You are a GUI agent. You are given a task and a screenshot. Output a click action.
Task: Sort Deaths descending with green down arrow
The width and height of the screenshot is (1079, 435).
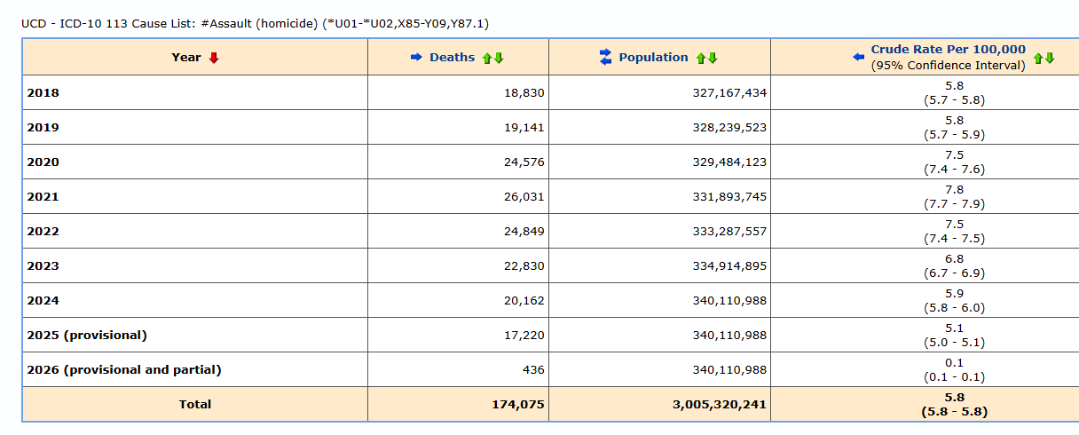[499, 59]
